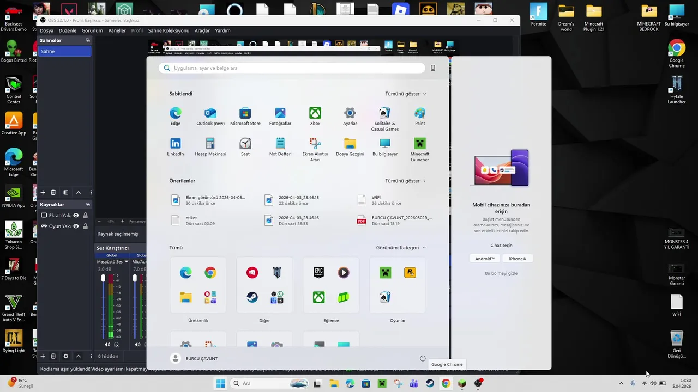Expand the Diğer app category folder
Screen dimensions: 698x392
tap(264, 286)
